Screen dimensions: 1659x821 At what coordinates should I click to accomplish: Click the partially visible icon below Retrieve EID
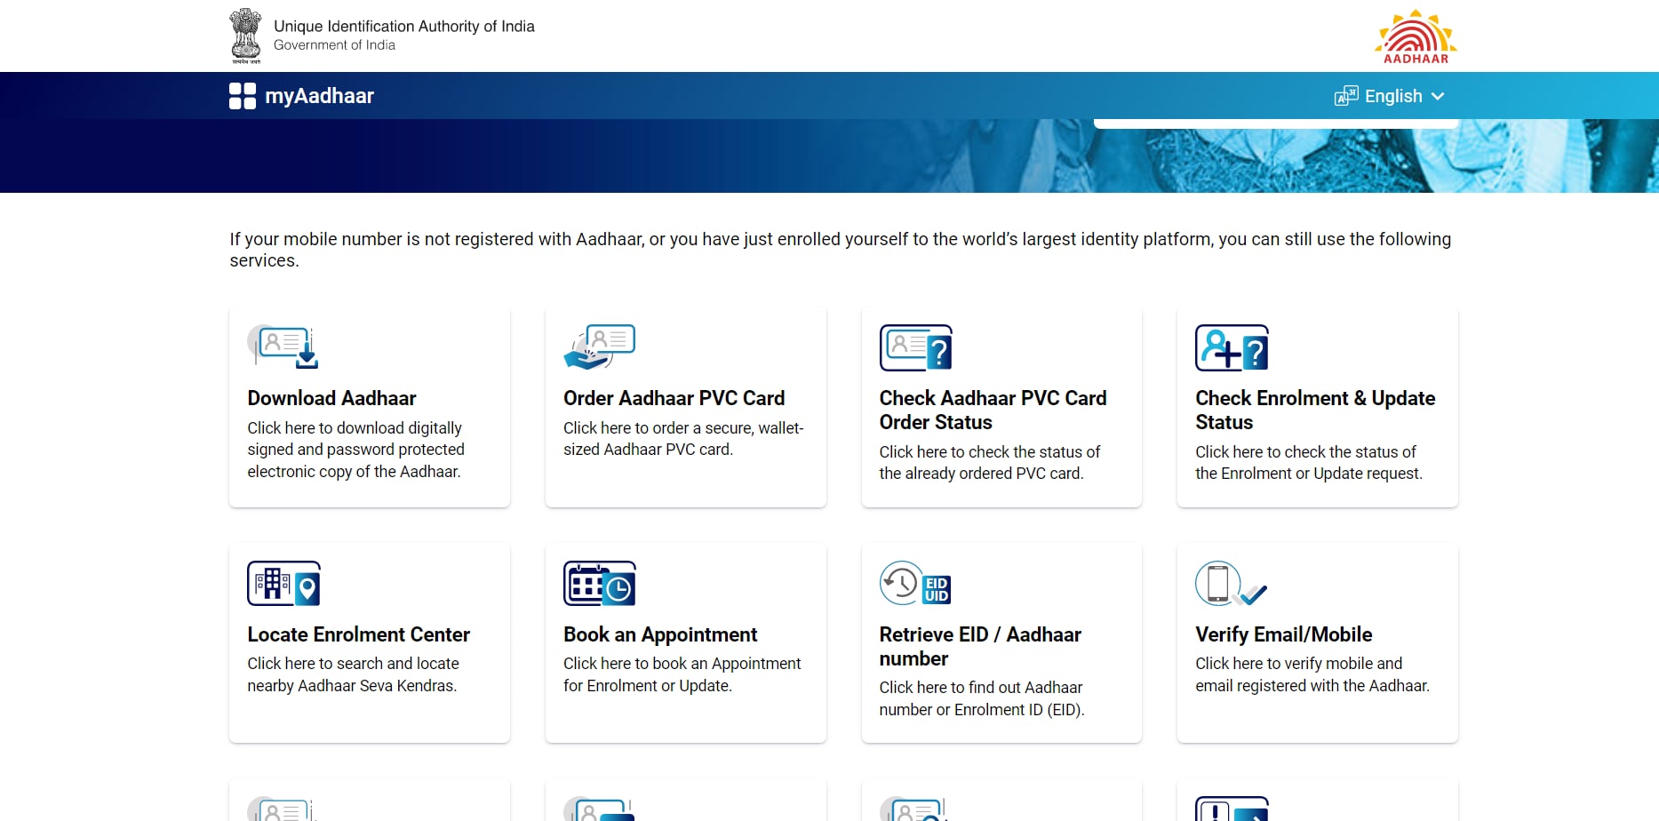[915, 809]
